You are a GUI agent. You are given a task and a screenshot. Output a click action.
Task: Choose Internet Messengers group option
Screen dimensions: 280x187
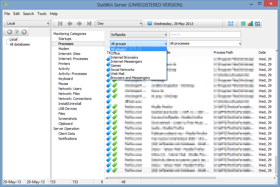138,62
